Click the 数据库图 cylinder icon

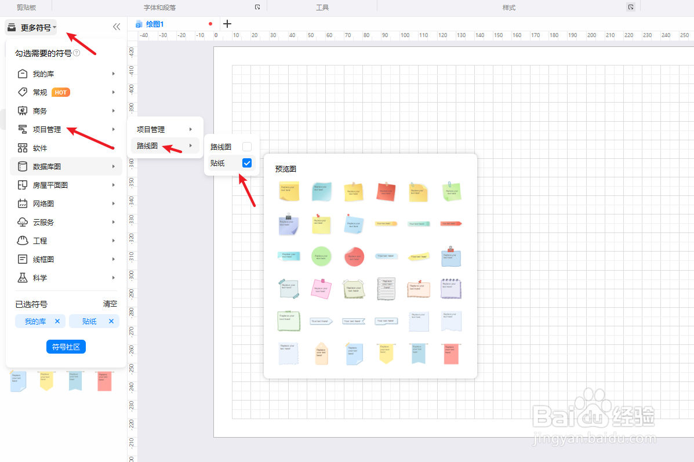[23, 166]
